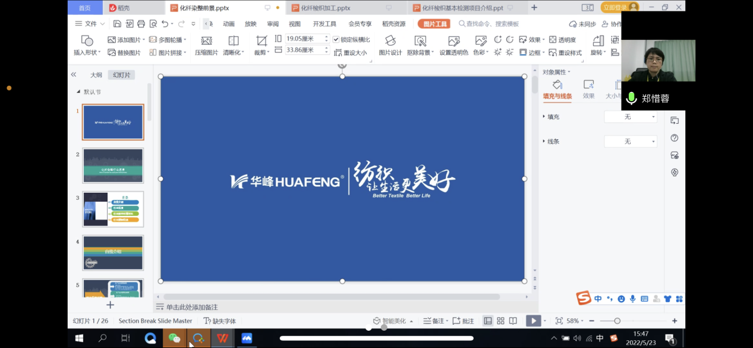
Task: Open the Fill (填充) type dropdown
Action: point(631,117)
